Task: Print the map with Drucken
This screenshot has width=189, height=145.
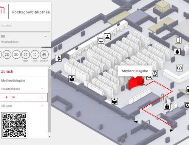Action: pyautogui.click(x=44, y=55)
